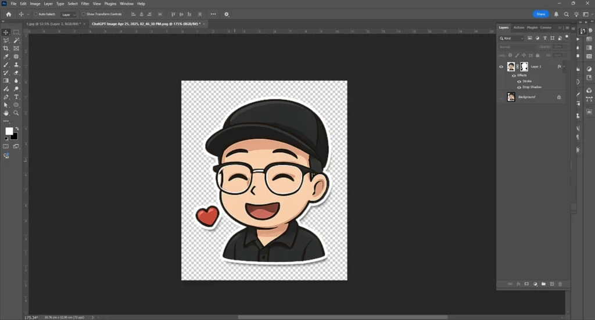Swap foreground and background colors

tap(17, 129)
